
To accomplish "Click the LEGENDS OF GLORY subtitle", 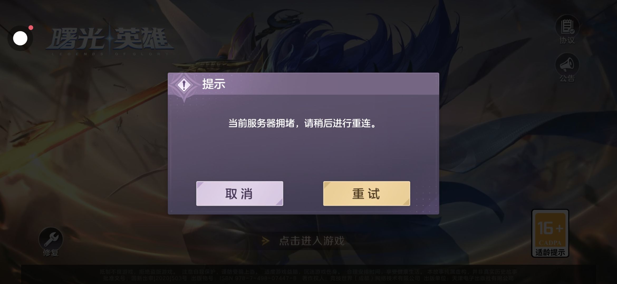I will pos(110,54).
